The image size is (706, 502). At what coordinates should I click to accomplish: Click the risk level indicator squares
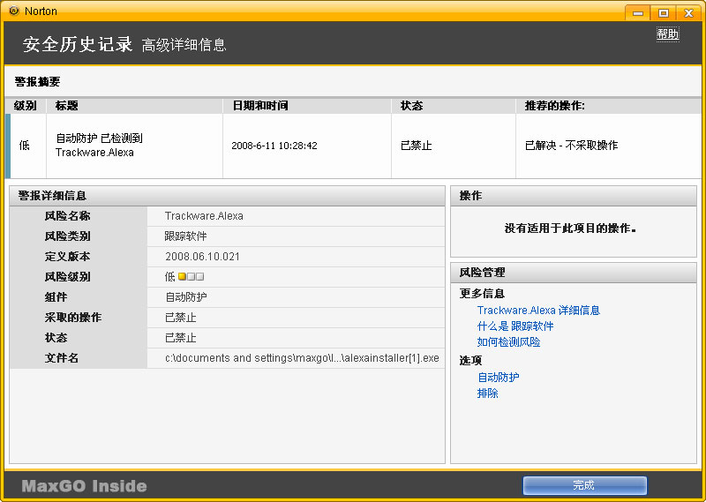tap(191, 276)
